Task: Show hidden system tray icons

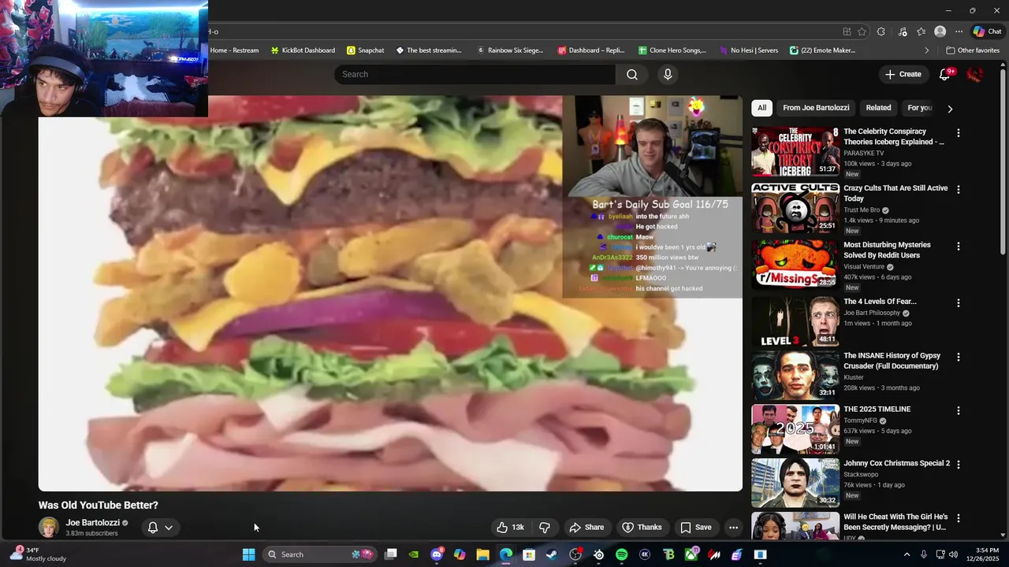Action: pos(907,554)
